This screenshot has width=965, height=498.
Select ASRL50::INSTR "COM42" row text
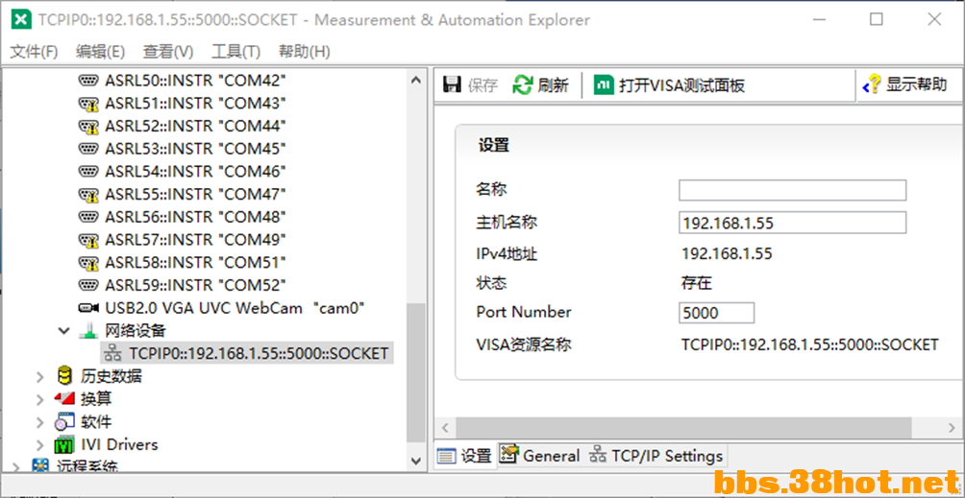(196, 81)
